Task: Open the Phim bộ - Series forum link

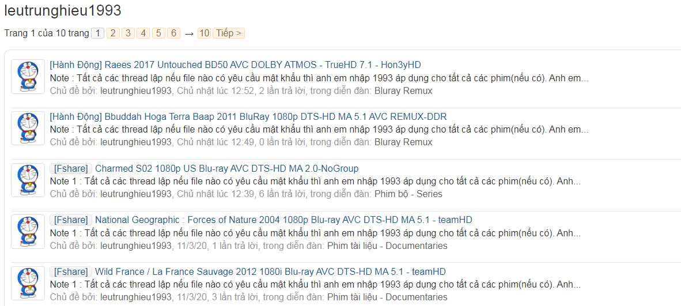Action: [408, 194]
